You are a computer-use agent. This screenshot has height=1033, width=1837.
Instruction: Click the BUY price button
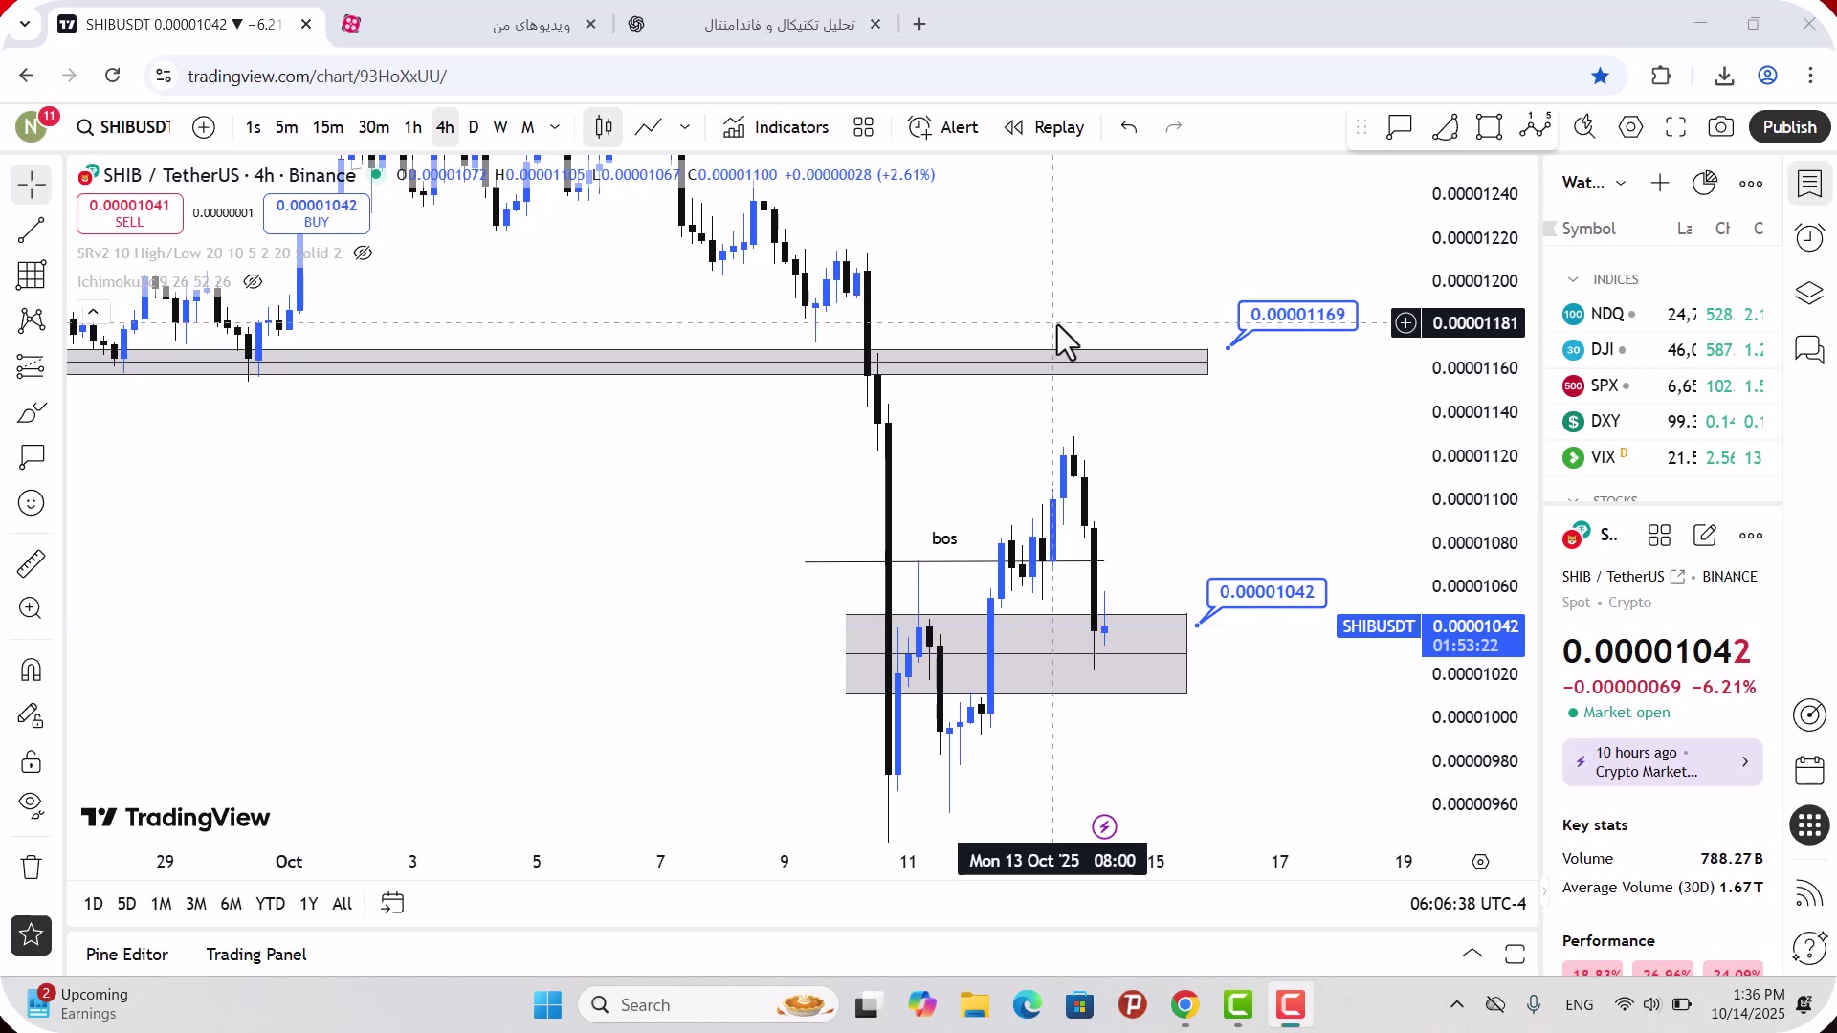[x=317, y=213]
